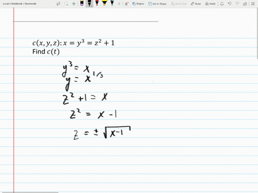Image resolution: width=258 pixels, height=193 pixels.
Task: Select the blue pen
Action: [112, 3]
